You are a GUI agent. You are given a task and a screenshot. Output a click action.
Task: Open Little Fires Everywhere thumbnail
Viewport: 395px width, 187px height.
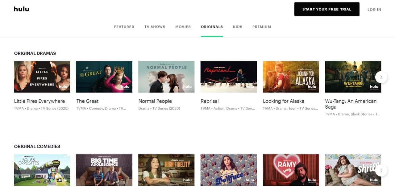42,77
